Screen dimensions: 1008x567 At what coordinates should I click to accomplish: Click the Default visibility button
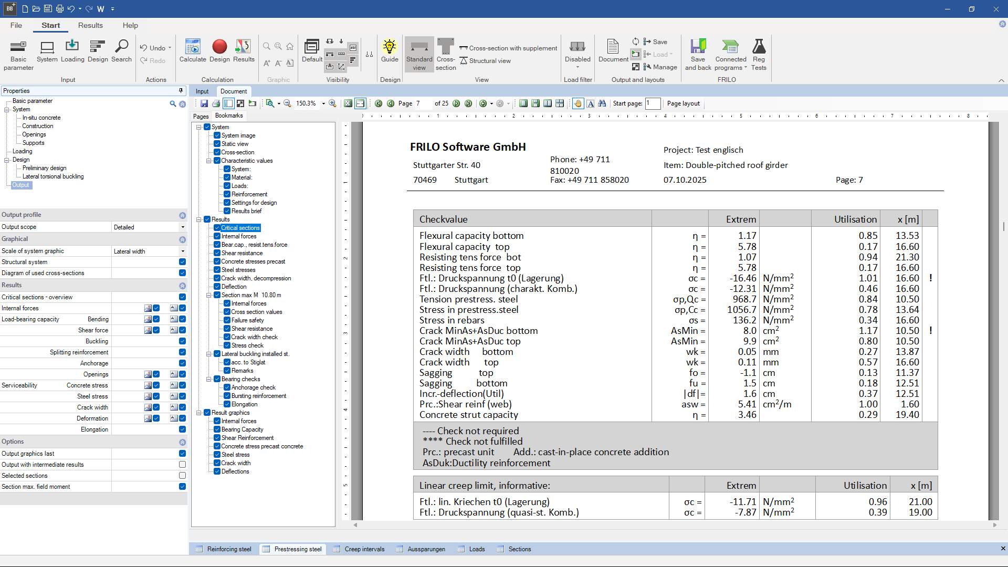tap(311, 50)
